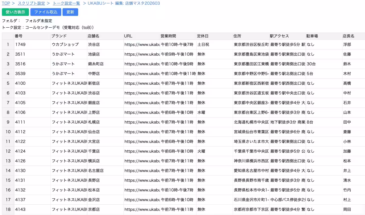Select row number 9 header
The width and height of the screenshot is (365, 215).
tap(8, 122)
